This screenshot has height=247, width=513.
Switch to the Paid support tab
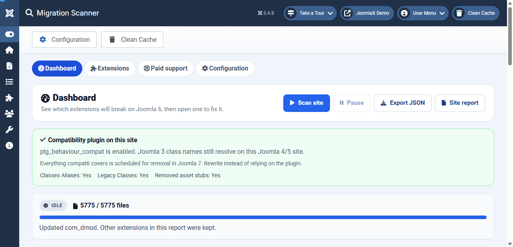point(165,69)
